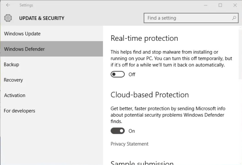Turn on Real-time protection toggle
The image size is (242, 165).
tap(118, 74)
